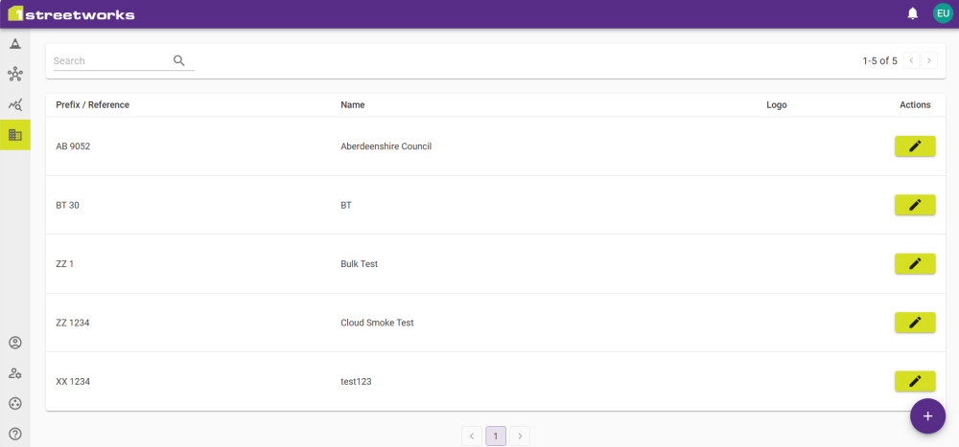Select the XX 1234 reference cell

pyautogui.click(x=73, y=381)
